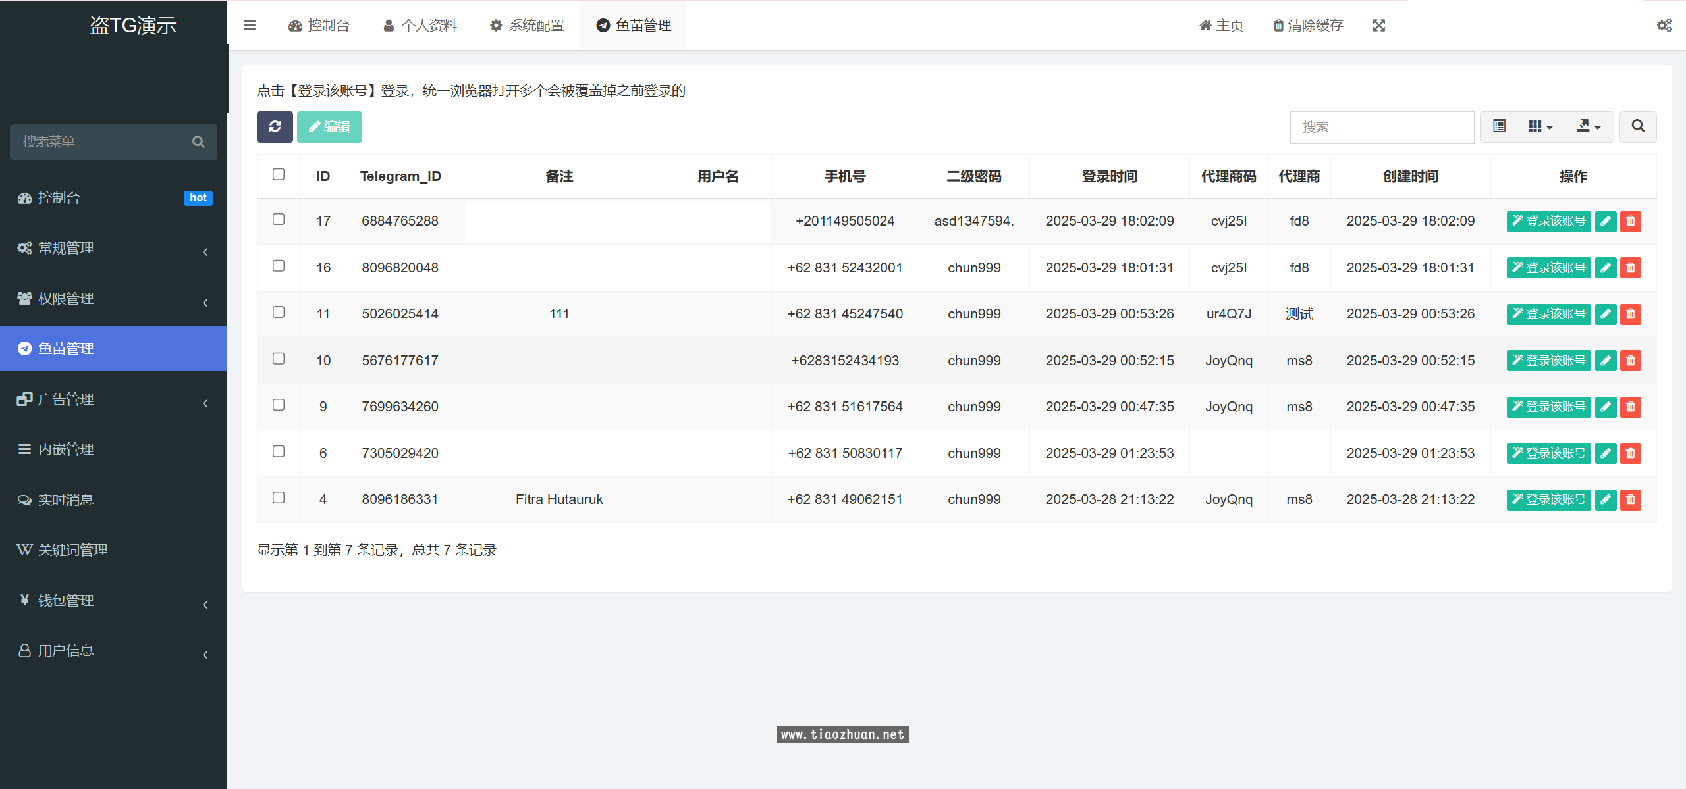
Task: Open the columns grid dropdown
Action: coord(1540,126)
